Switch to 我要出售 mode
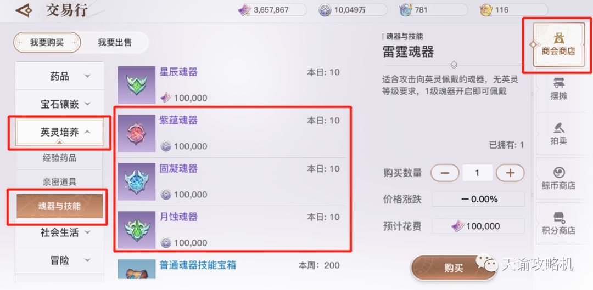 pos(115,42)
